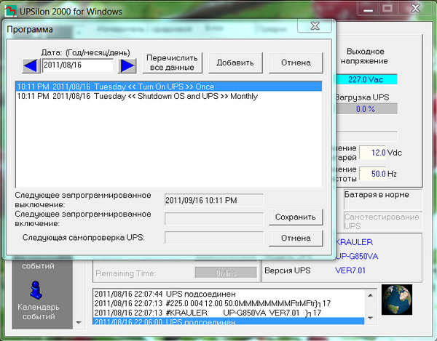
Task: Select the Shutdown OS and UPS Monthly entry
Action: tap(169, 96)
